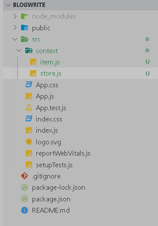
Task: Click the git status dot on src
Action: coord(147,39)
